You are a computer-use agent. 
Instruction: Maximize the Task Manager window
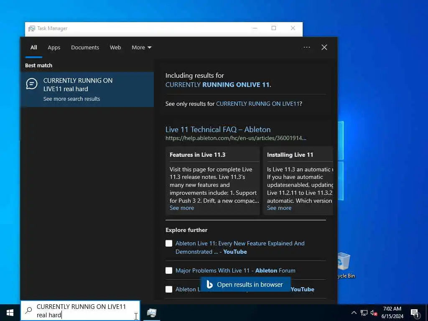click(274, 28)
